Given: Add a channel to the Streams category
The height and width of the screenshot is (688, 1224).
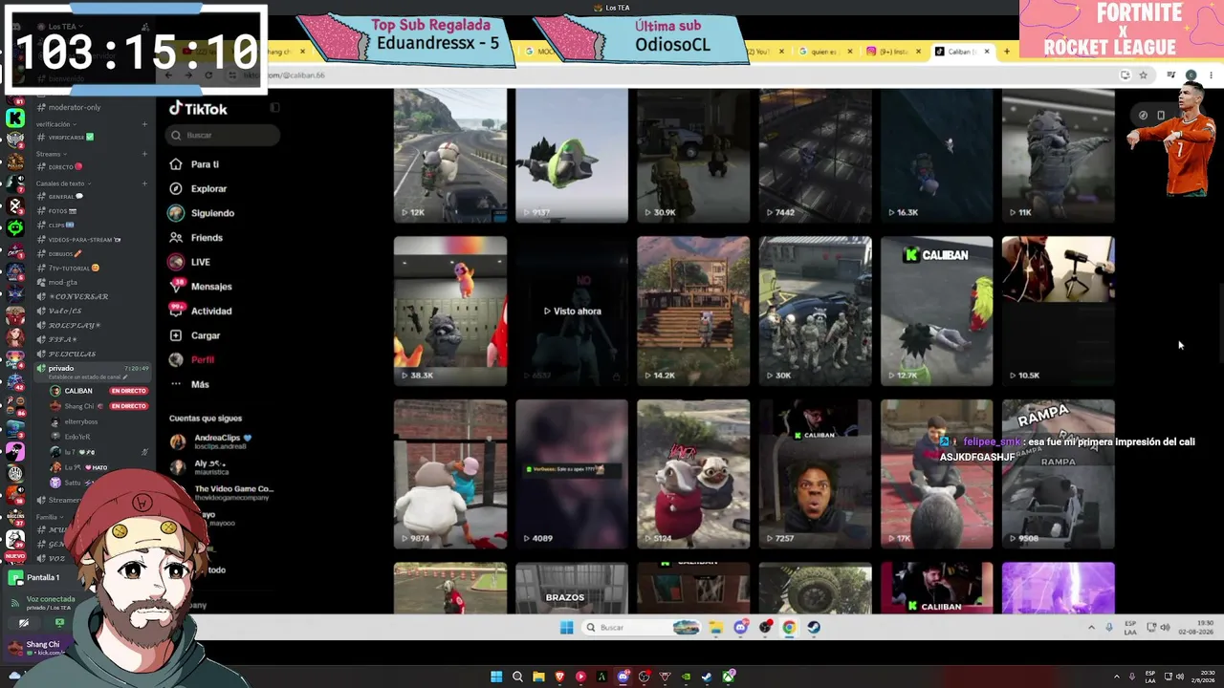Looking at the screenshot, I should tap(144, 154).
